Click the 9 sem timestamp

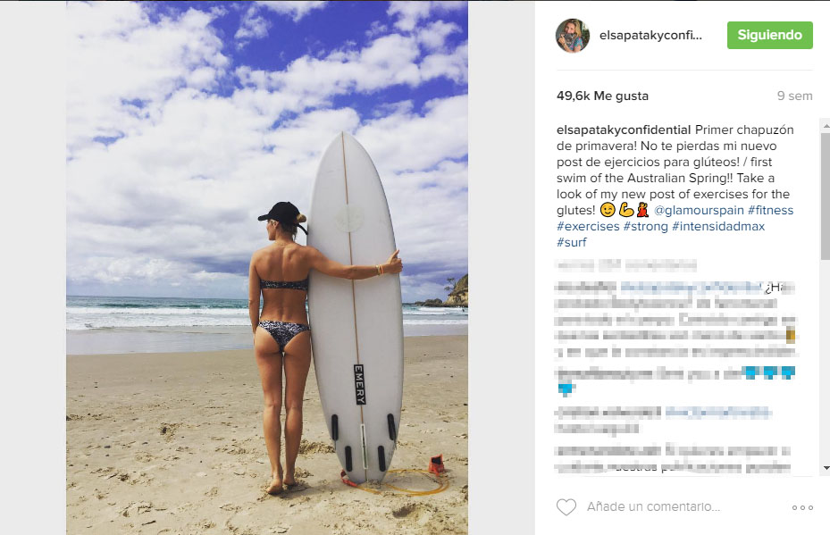click(x=794, y=96)
